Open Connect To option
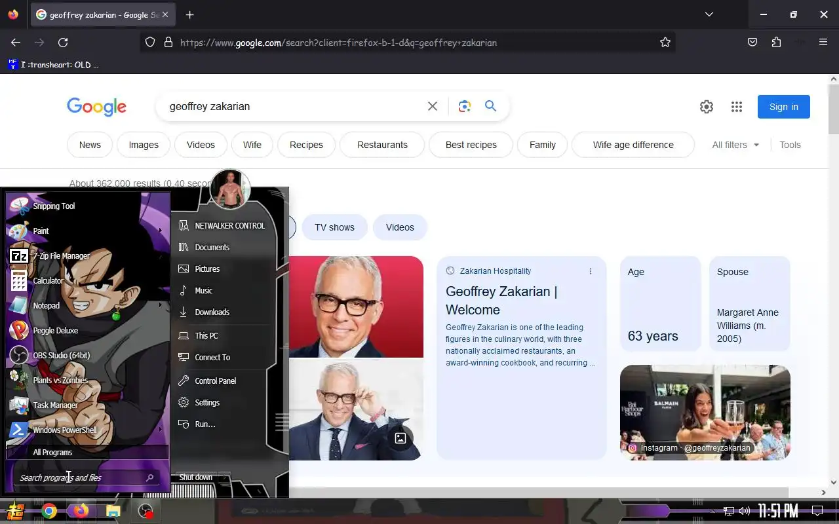Viewport: 839px width, 524px height. point(222,357)
